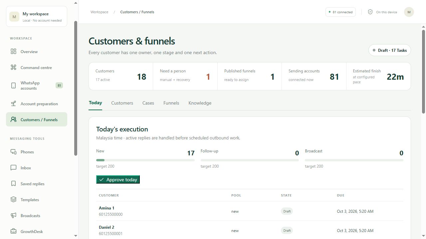Approve today's execution tasks
This screenshot has height=239, width=426.
[x=118, y=180]
